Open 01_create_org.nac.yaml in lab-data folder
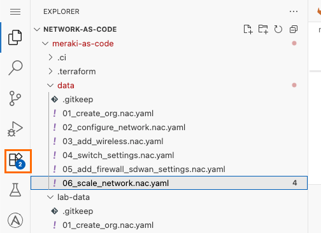The image size is (321, 233). click(169, 225)
